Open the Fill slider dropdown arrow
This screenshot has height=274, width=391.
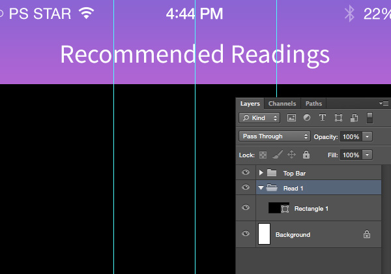[x=367, y=155]
